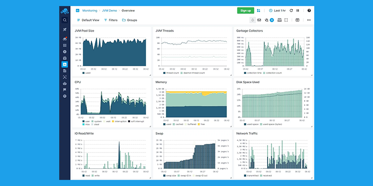Toggle 'used' series in JVM Pool Size legend
The image size is (373, 186).
point(87,73)
